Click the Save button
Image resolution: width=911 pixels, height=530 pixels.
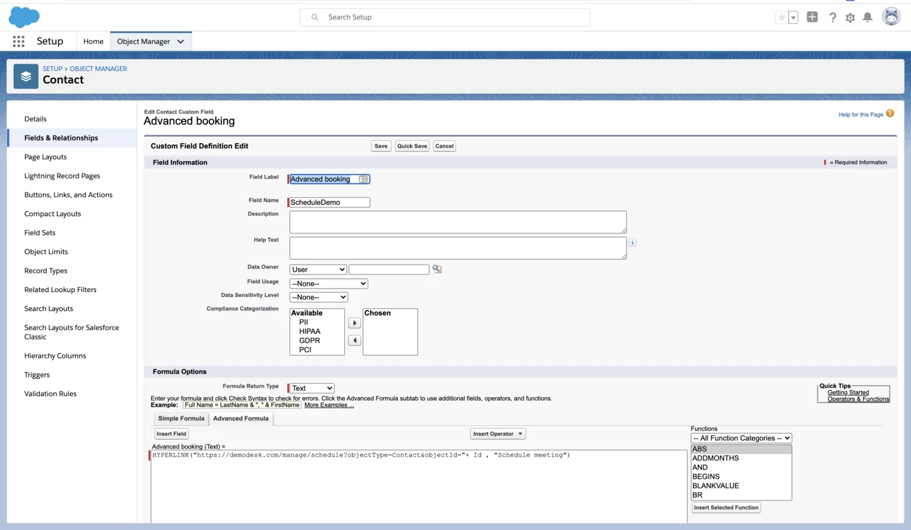pyautogui.click(x=381, y=146)
